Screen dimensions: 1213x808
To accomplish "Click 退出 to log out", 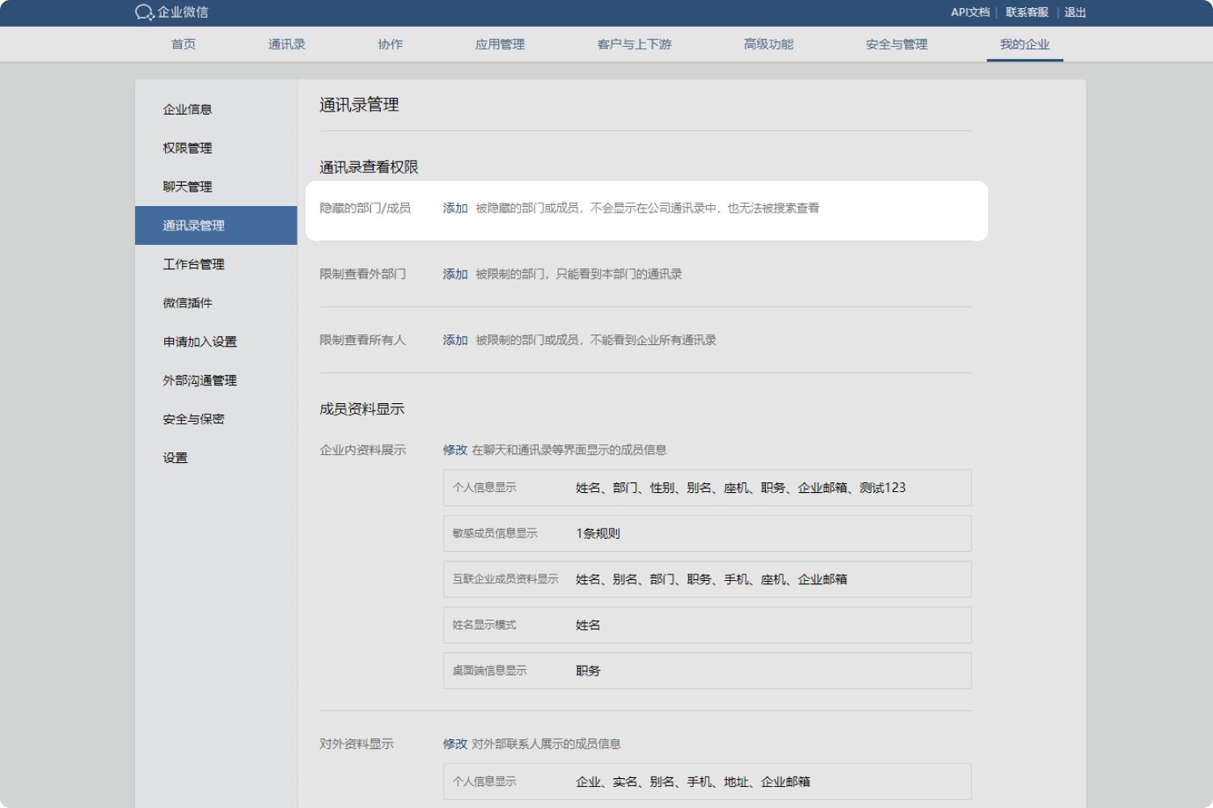I will click(1075, 12).
